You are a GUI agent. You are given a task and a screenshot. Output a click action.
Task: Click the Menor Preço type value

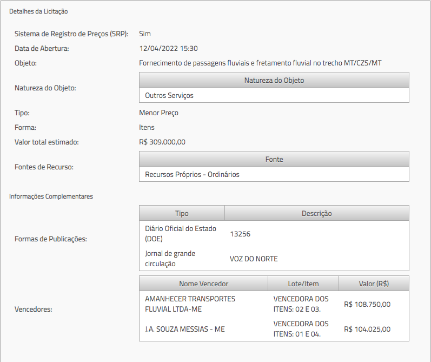pos(158,113)
